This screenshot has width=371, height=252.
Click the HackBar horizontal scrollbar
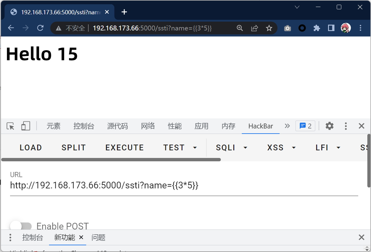pyautogui.click(x=111, y=159)
